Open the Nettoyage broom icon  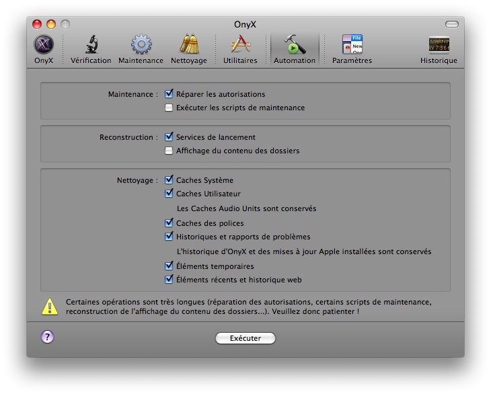tap(189, 45)
